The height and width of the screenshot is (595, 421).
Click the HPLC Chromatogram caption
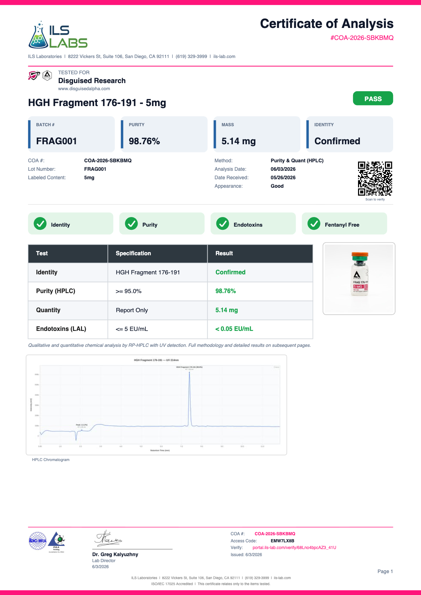pos(51,460)
